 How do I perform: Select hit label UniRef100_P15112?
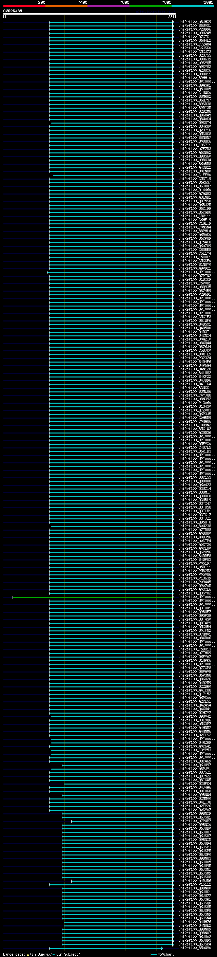195,885
